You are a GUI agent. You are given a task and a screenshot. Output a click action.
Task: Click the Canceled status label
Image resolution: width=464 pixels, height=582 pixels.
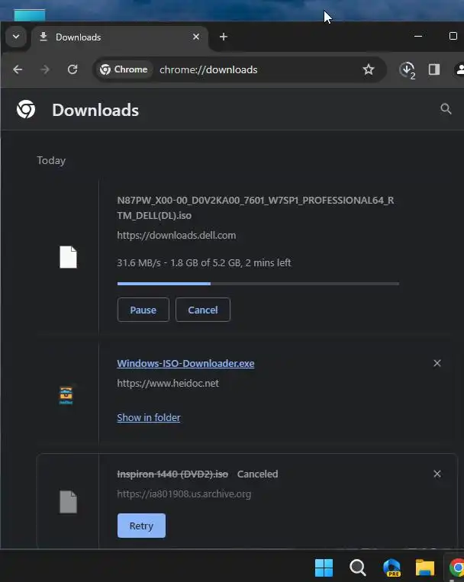click(x=257, y=474)
